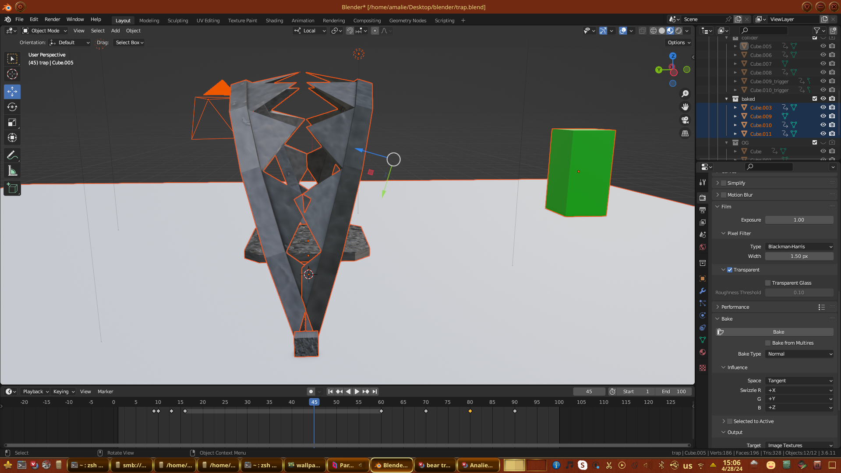The height and width of the screenshot is (473, 841).
Task: Click the Exposure value slider
Action: coord(799,220)
